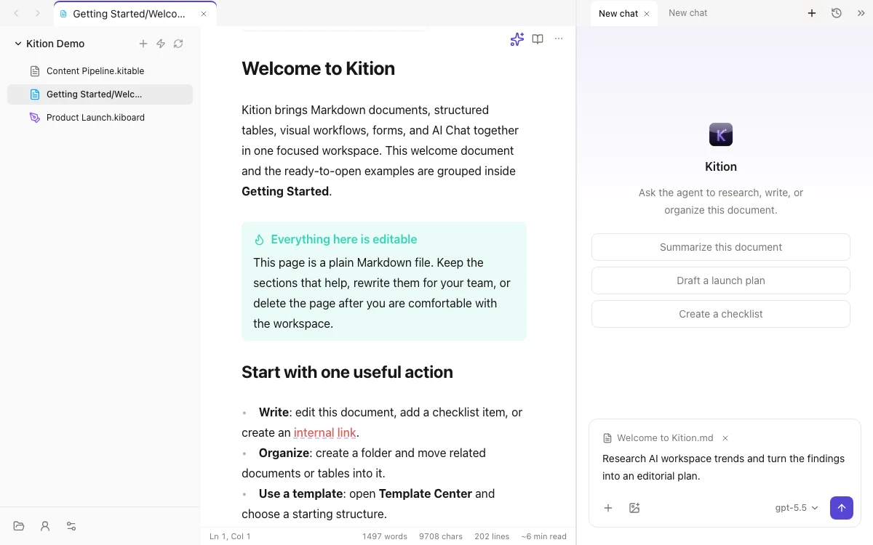This screenshot has width=873, height=545.
Task: Click the 9708 chars status
Action: tap(441, 536)
